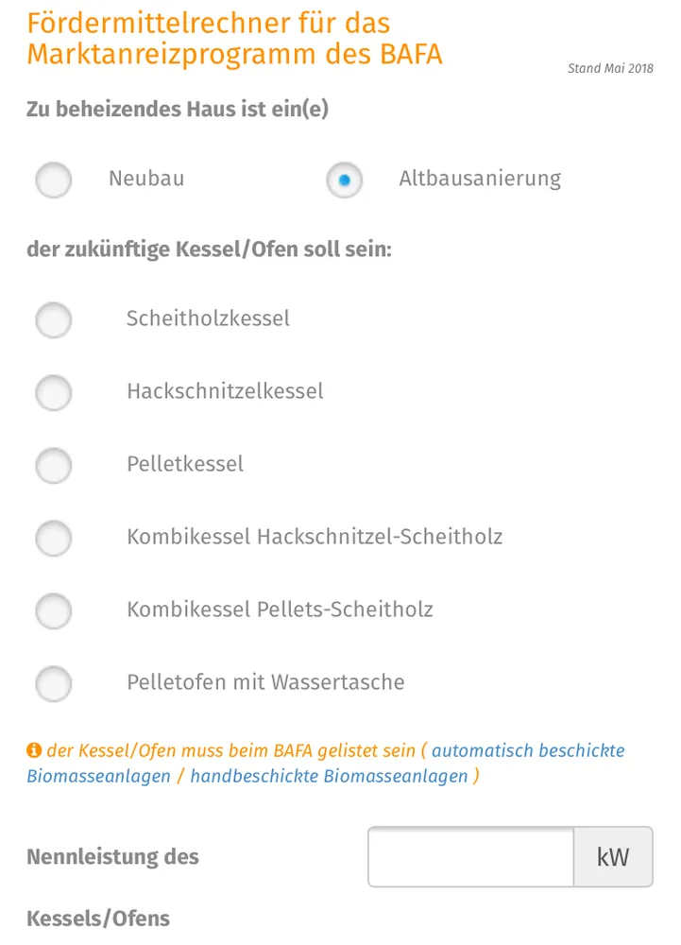Click the Hackschnitzelkessel label text
The width and height of the screenshot is (681, 945).
tap(225, 391)
